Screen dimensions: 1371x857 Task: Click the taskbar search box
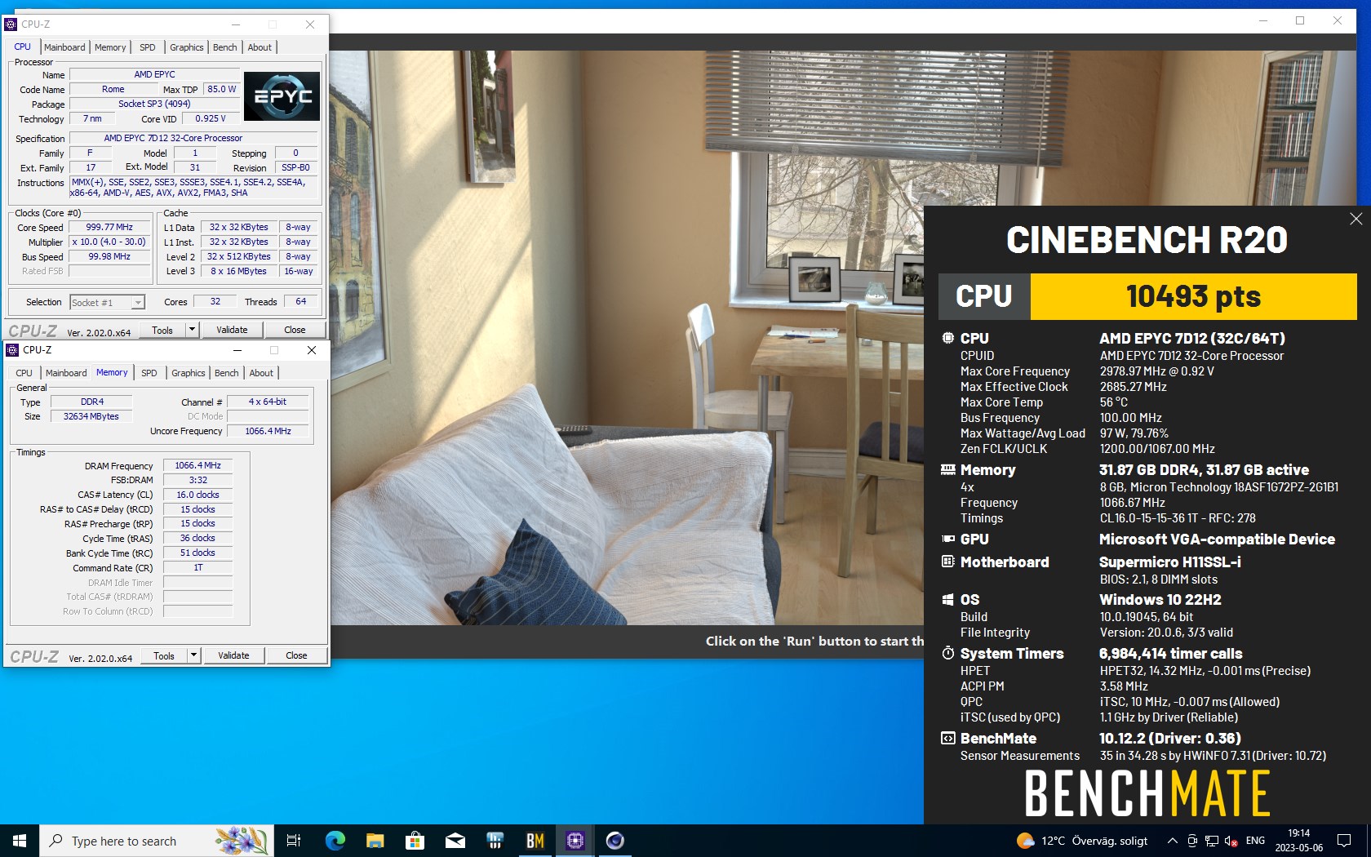coord(157,841)
